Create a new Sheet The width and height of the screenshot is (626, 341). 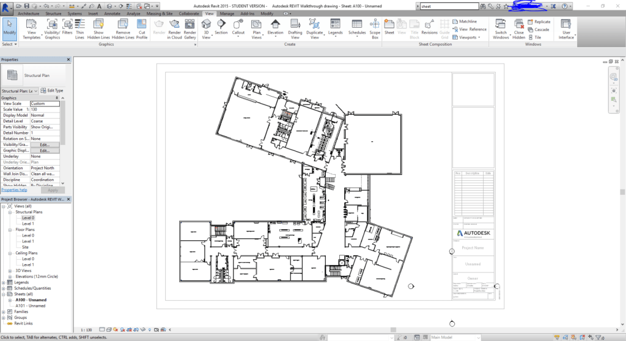click(389, 27)
